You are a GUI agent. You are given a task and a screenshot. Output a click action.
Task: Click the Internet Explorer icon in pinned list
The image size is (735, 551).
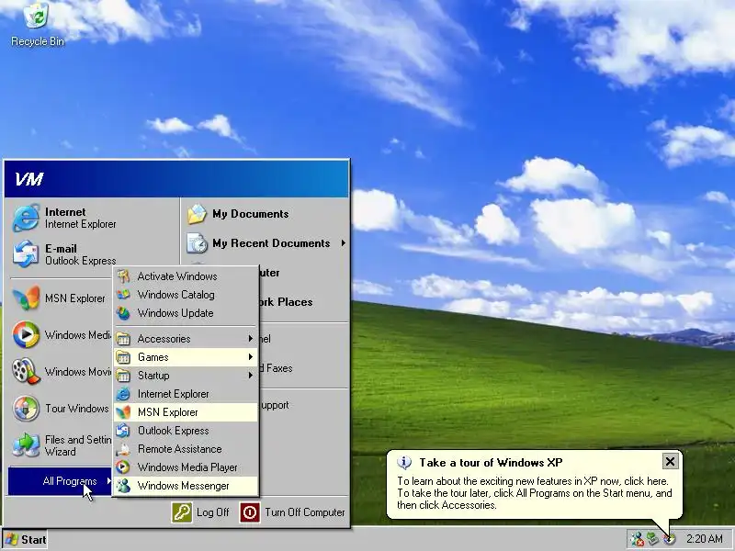pos(26,218)
